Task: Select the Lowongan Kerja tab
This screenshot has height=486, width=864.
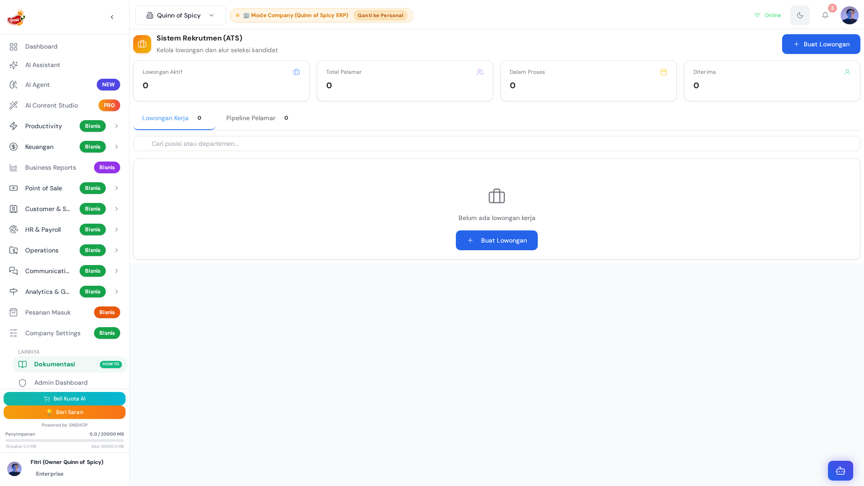Action: (x=174, y=118)
